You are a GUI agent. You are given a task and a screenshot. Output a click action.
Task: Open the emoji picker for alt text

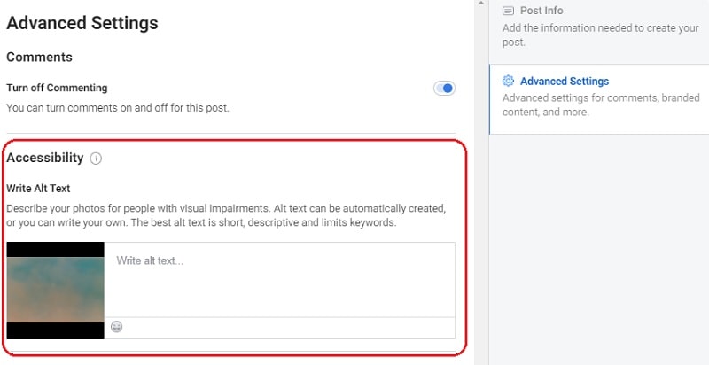116,327
